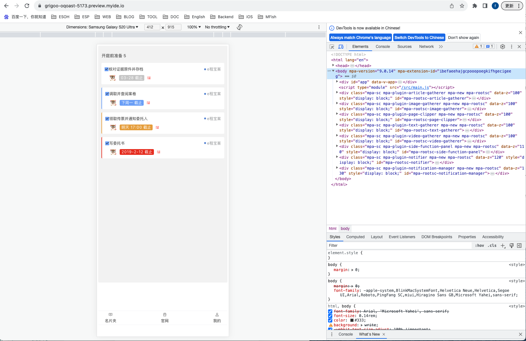The height and width of the screenshot is (341, 526).
Task: Open device toolbar more options menu
Action: (319, 27)
